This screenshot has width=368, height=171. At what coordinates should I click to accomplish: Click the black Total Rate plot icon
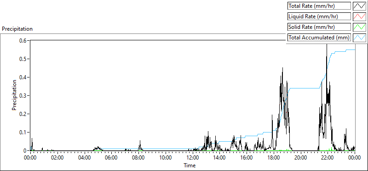pyautogui.click(x=359, y=6)
